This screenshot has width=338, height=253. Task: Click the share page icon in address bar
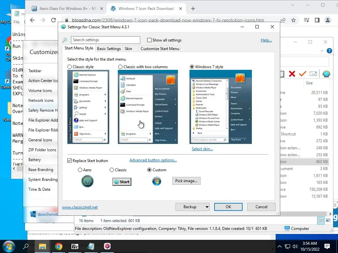[x=283, y=20]
